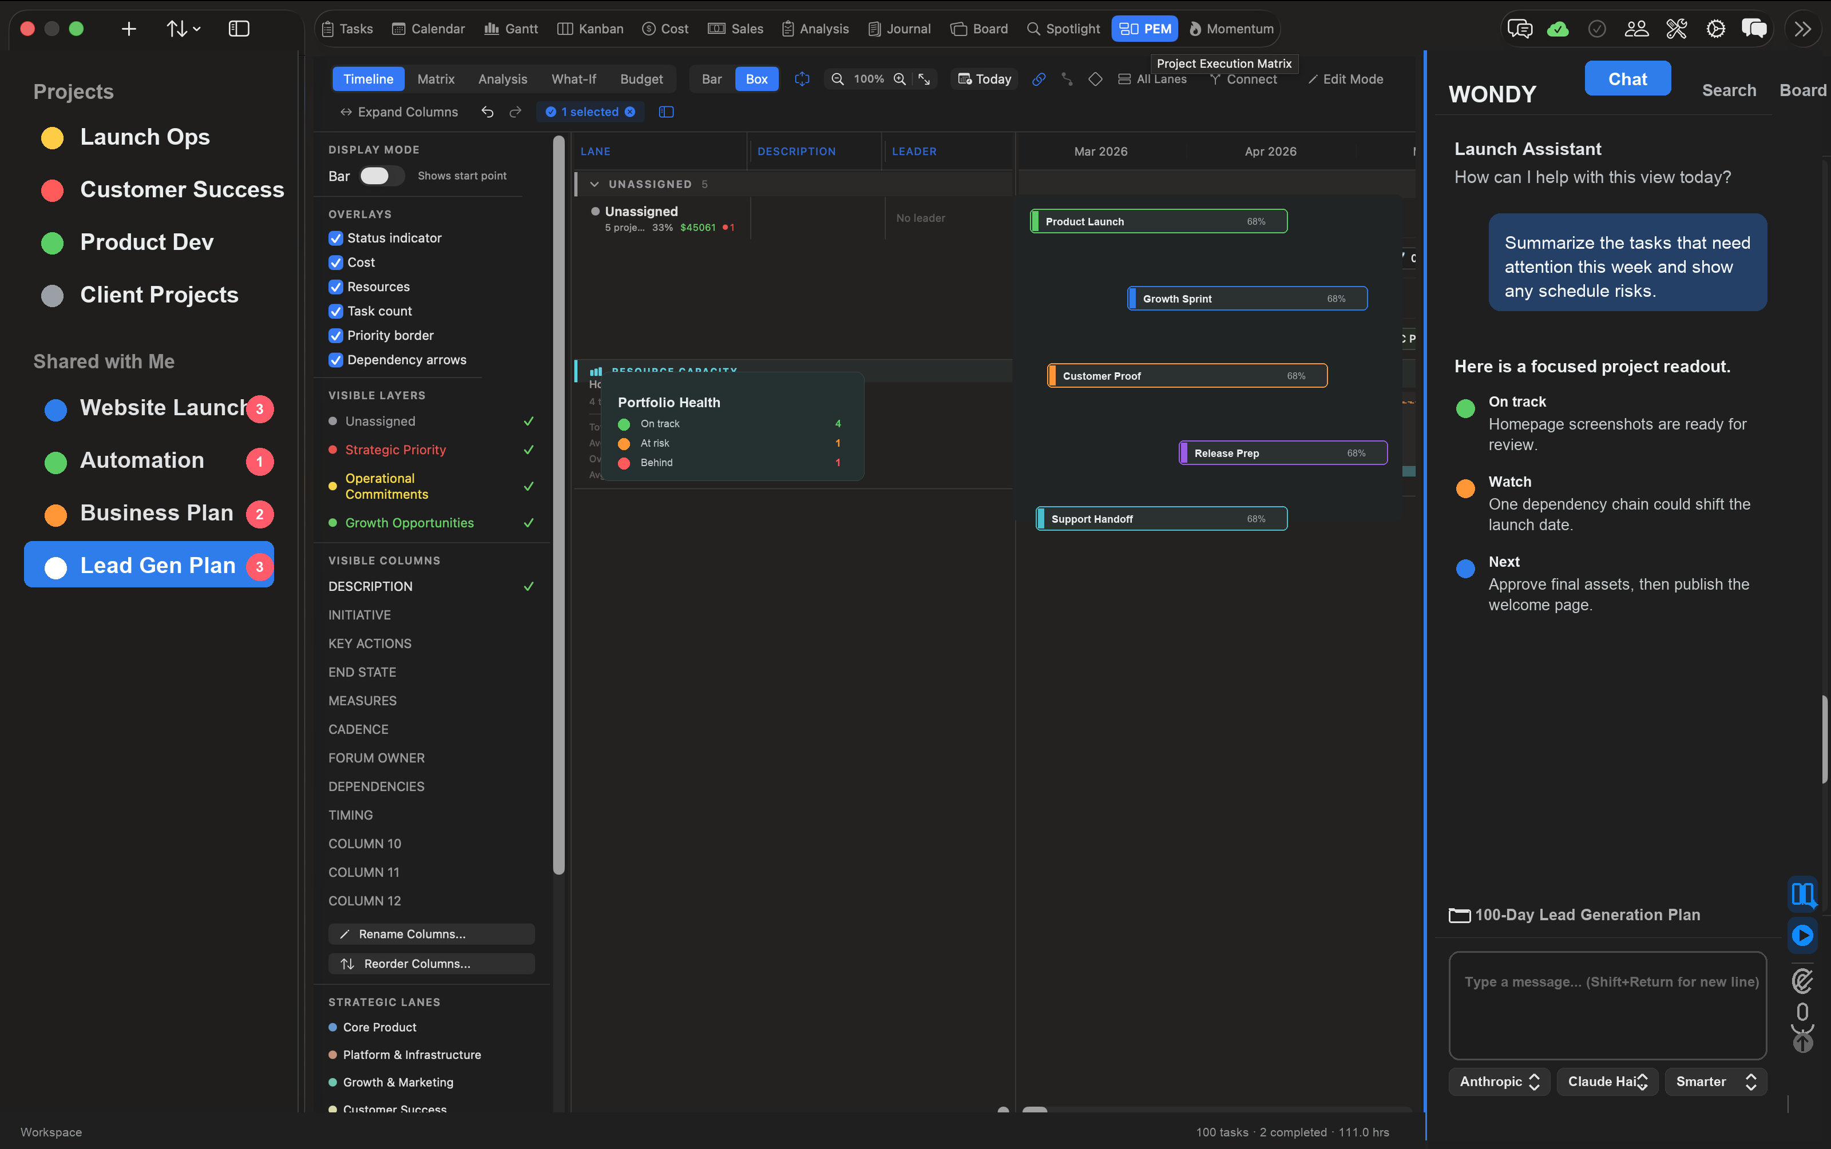
Task: Click the zoom out magnifier icon
Action: [x=837, y=79]
